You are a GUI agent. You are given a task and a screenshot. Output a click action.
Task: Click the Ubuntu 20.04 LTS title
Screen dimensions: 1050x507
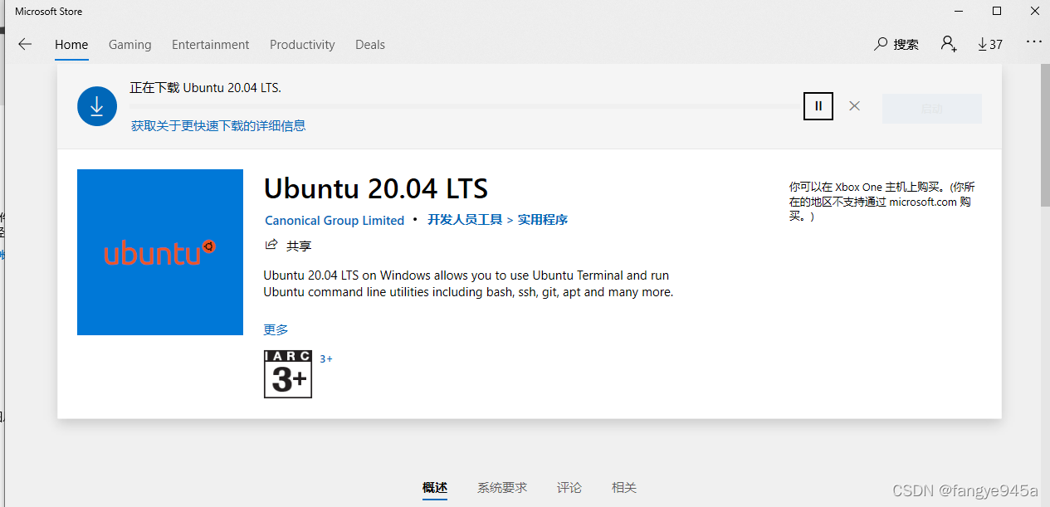point(376,188)
